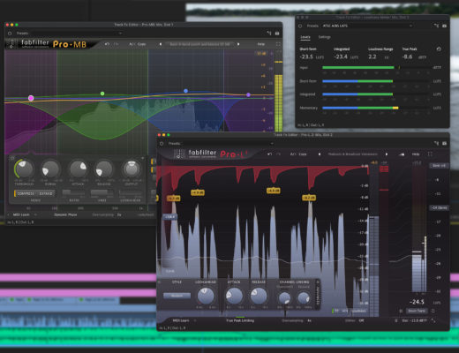Toggle the Pro-MB plug-in bypass power icon
Image resolution: width=459 pixels, height=353 pixels.
tap(10, 34)
